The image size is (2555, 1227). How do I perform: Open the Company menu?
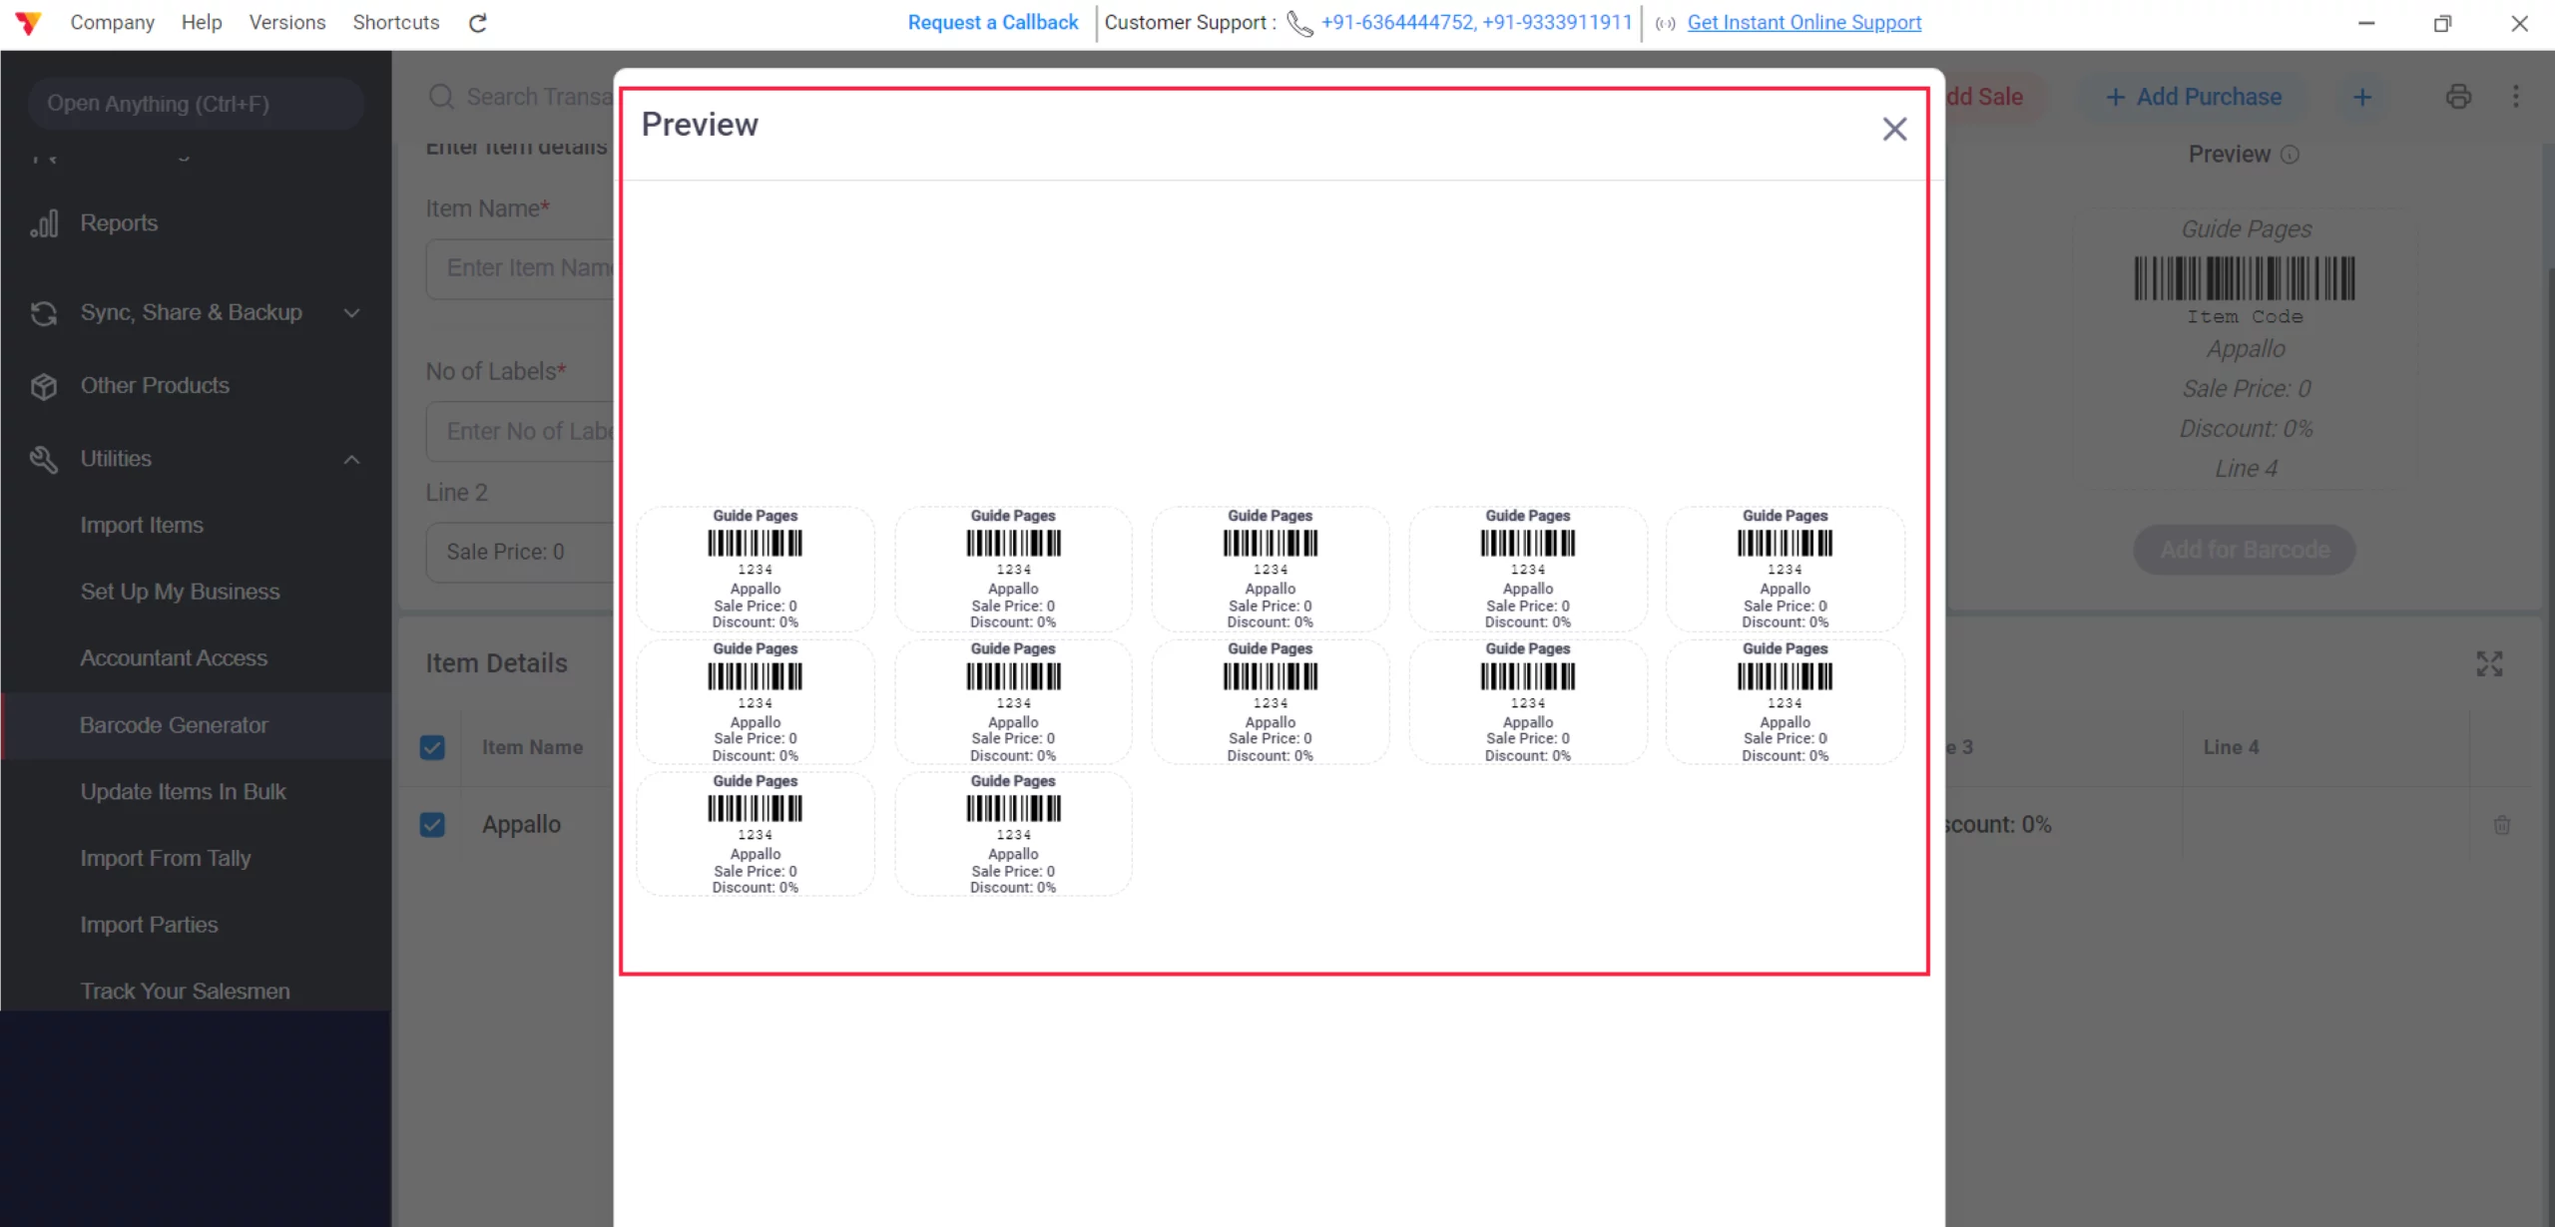click(x=112, y=22)
